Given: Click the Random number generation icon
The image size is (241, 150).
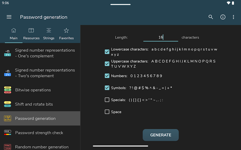Looking at the screenshot, I should 8,147.
